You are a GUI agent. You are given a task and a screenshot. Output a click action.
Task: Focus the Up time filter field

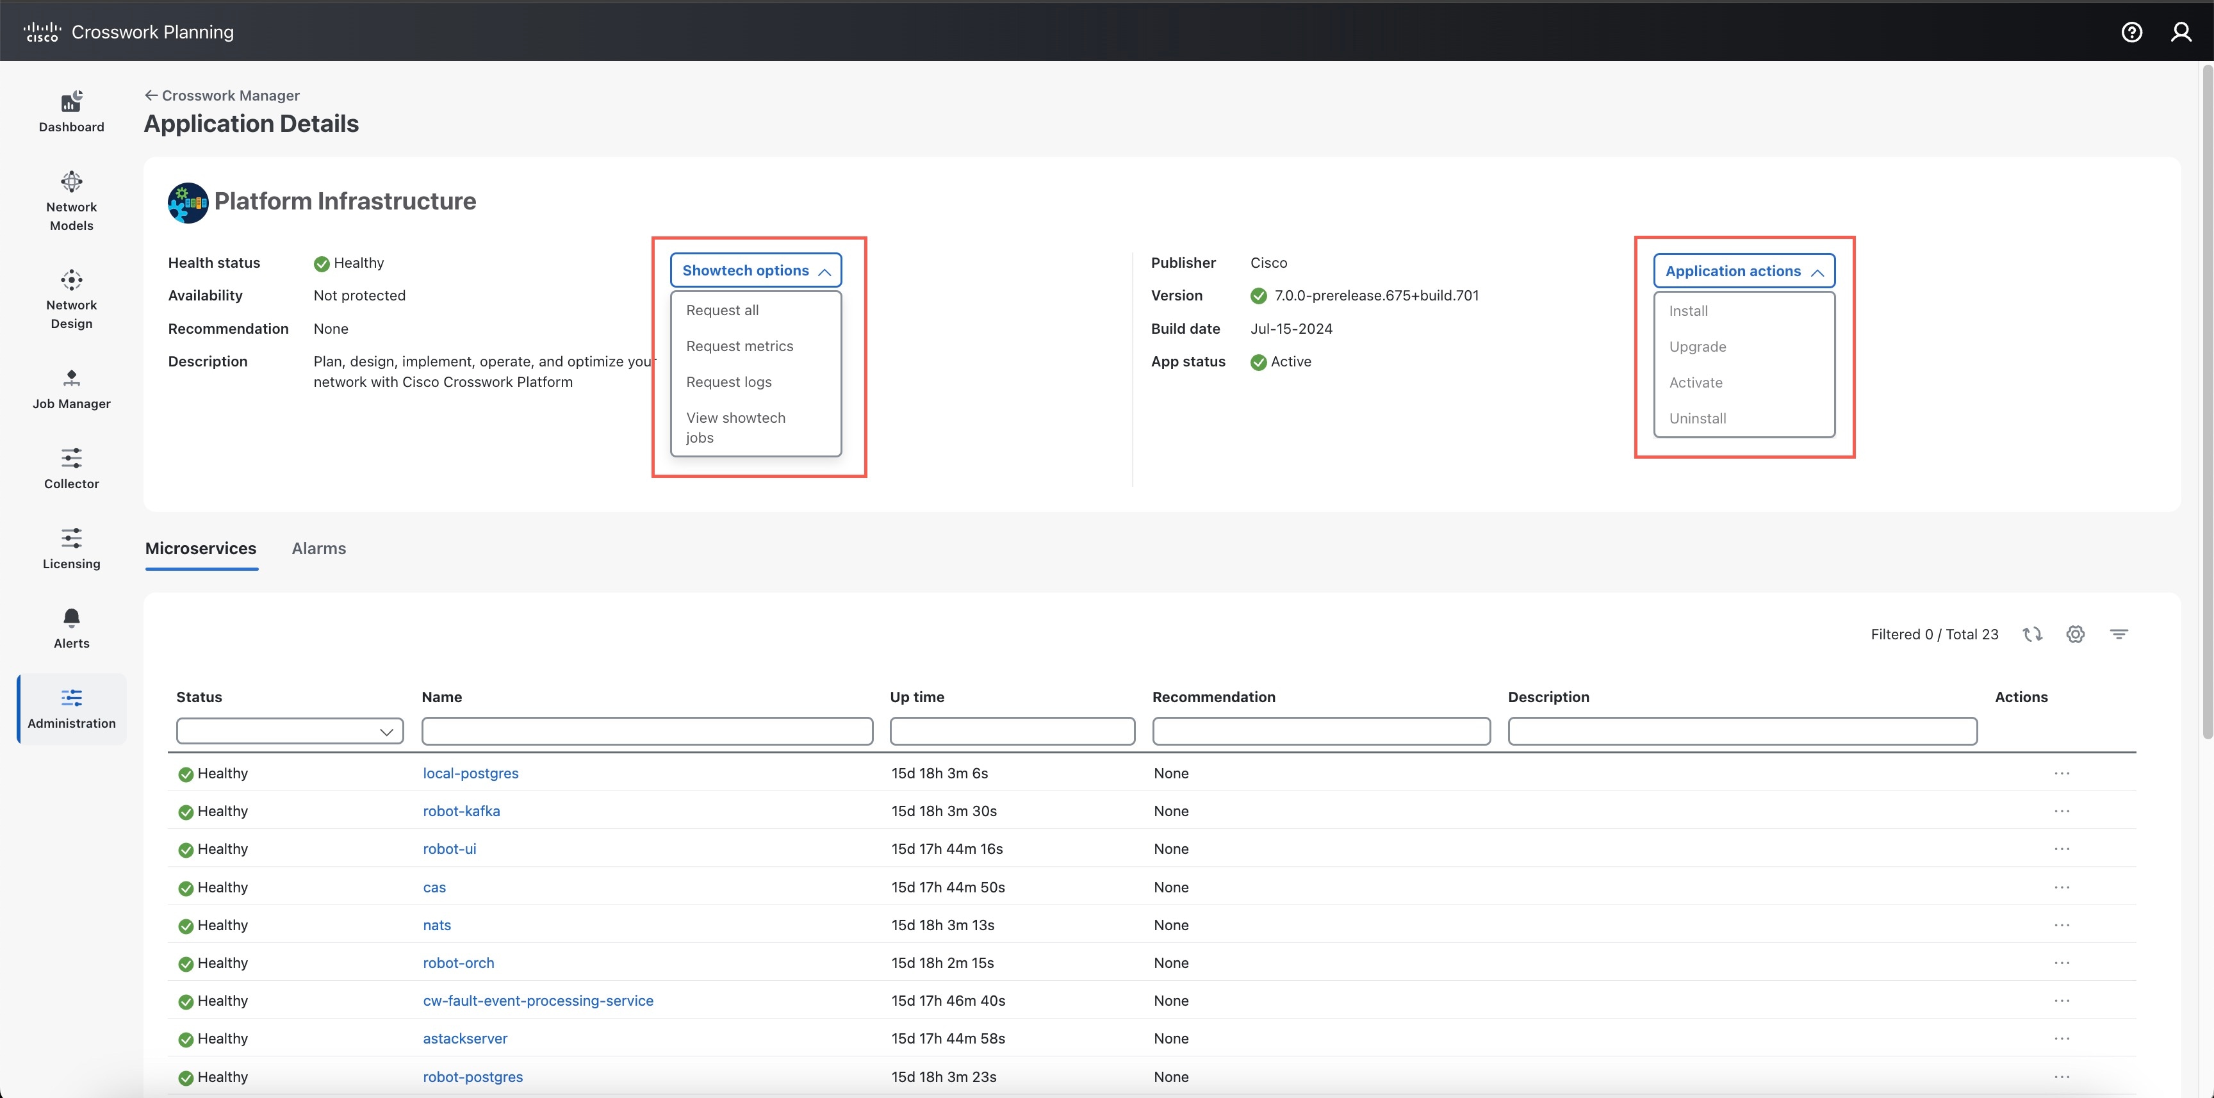[1012, 731]
